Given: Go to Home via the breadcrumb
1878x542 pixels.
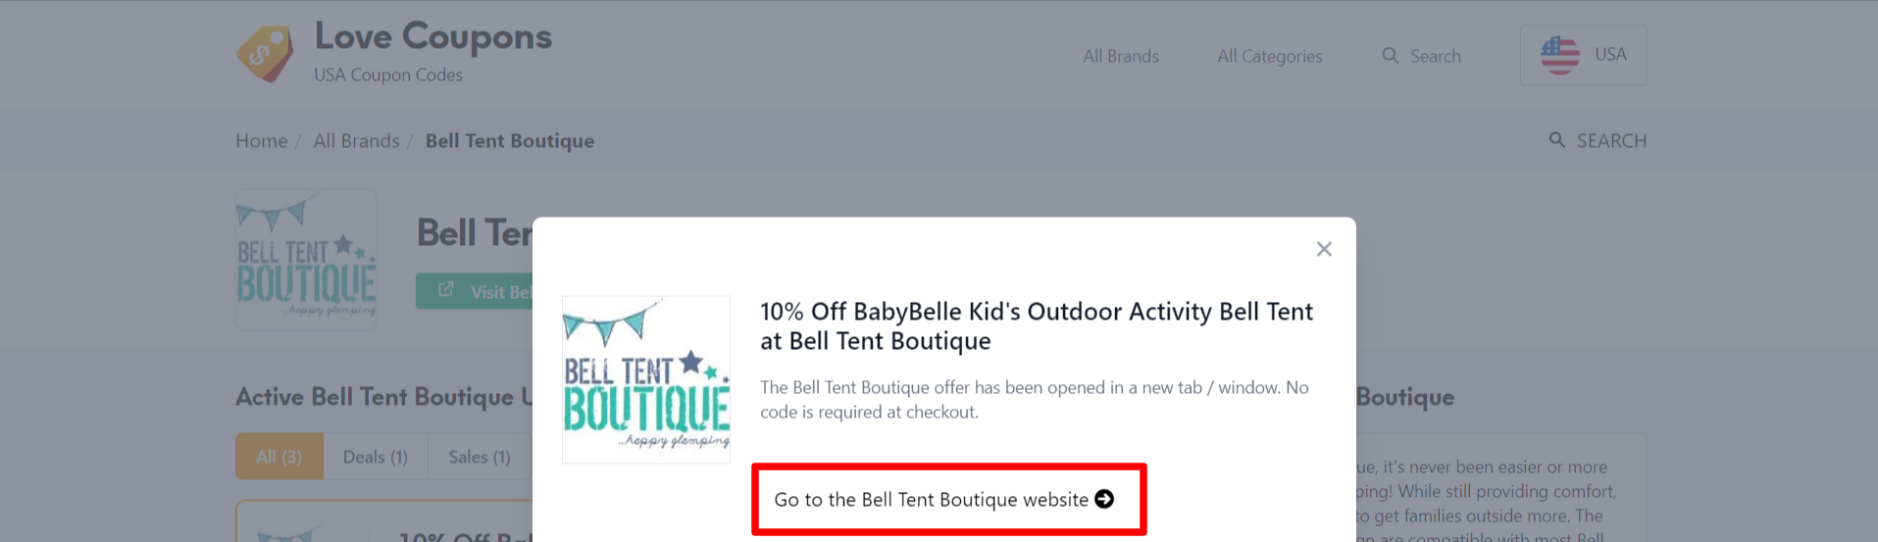Looking at the screenshot, I should point(262,140).
